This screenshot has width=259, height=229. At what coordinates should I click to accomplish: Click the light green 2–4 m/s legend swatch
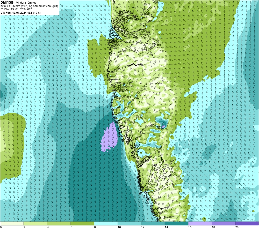pyautogui.click(x=35, y=223)
